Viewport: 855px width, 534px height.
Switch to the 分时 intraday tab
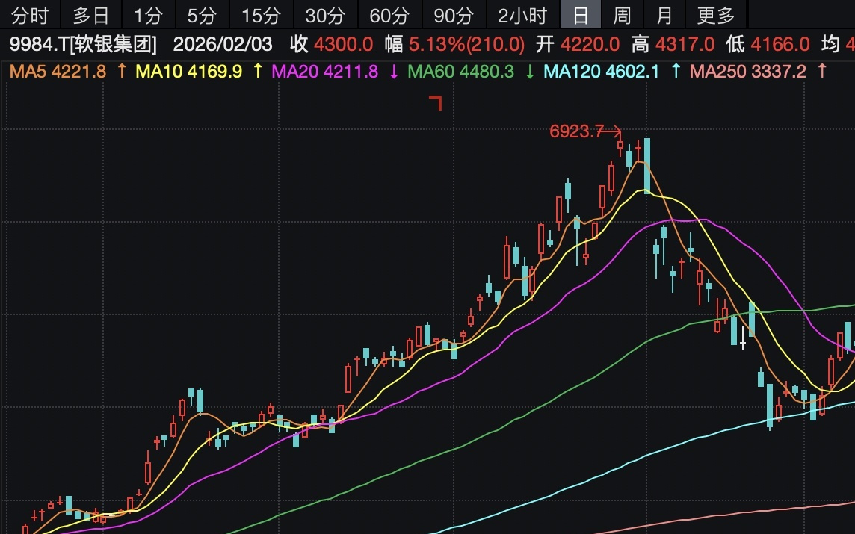30,15
